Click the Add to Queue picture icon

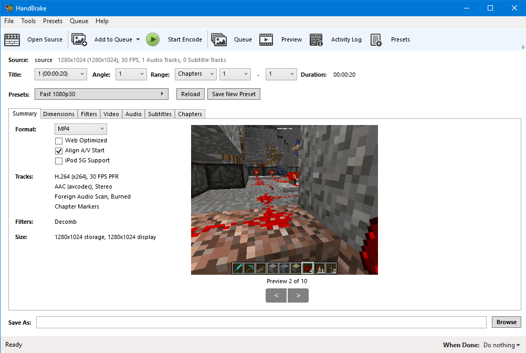(79, 39)
